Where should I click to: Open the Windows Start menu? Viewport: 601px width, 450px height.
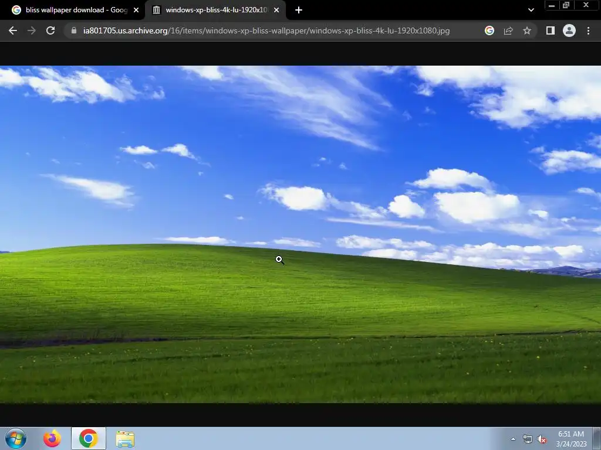click(x=16, y=438)
